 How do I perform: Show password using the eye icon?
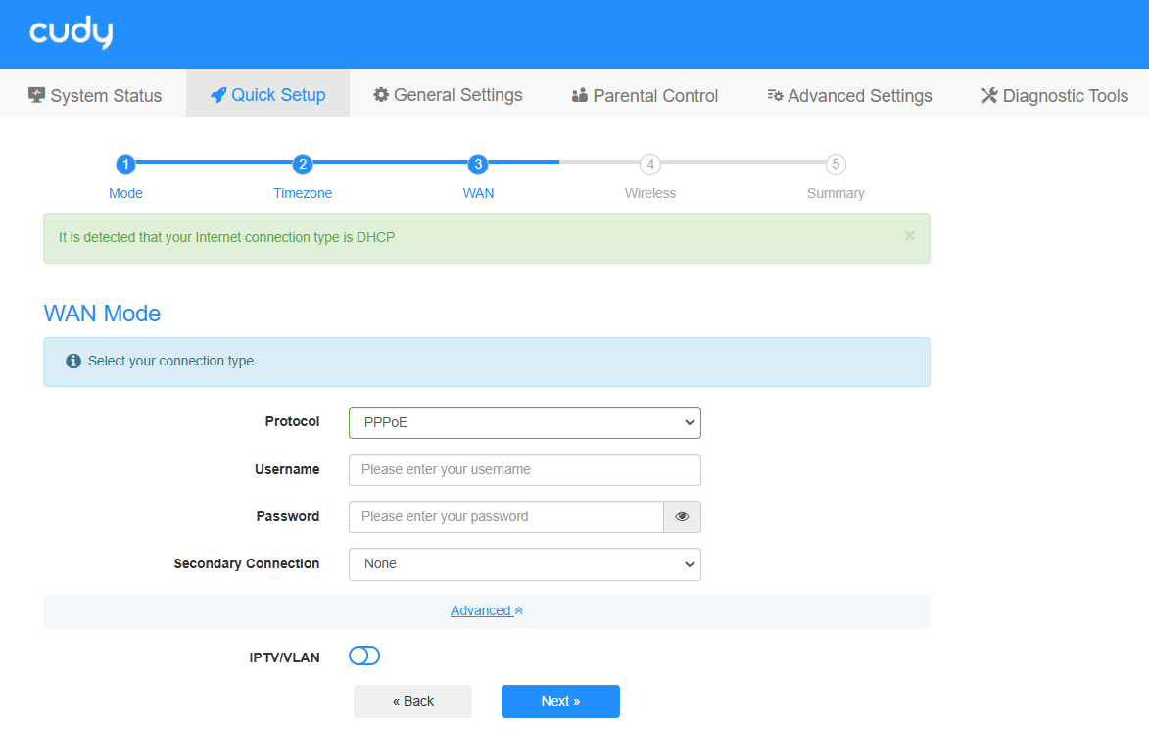(682, 517)
